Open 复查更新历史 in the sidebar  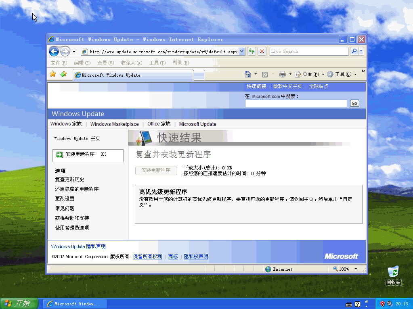pos(69,180)
